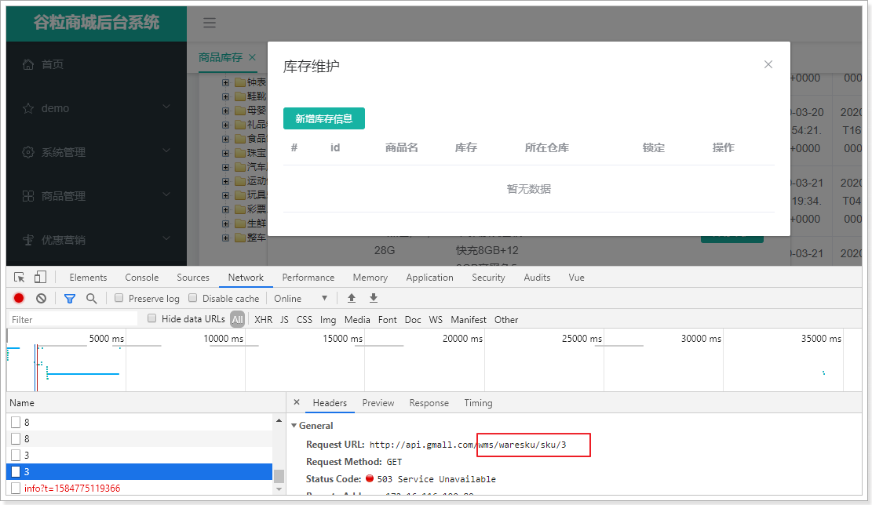
Task: Expand the 玩具 tree node
Action: click(225, 195)
